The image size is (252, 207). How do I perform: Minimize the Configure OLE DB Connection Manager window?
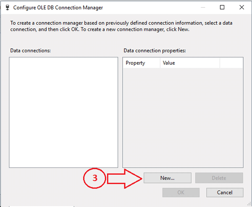(x=203, y=8)
